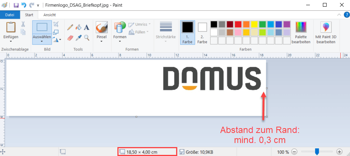Open the quick access toolbar customize arrow
The height and width of the screenshot is (156, 350).
point(38,5)
